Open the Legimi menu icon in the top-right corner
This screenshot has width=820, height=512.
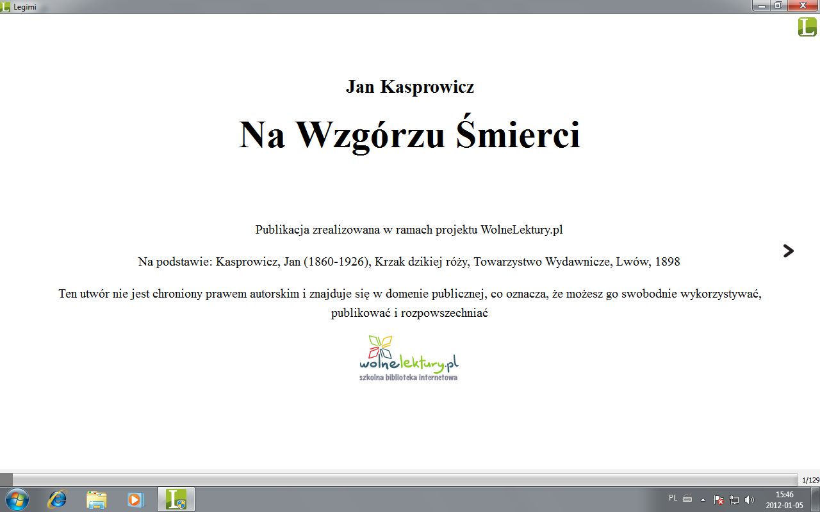point(807,27)
